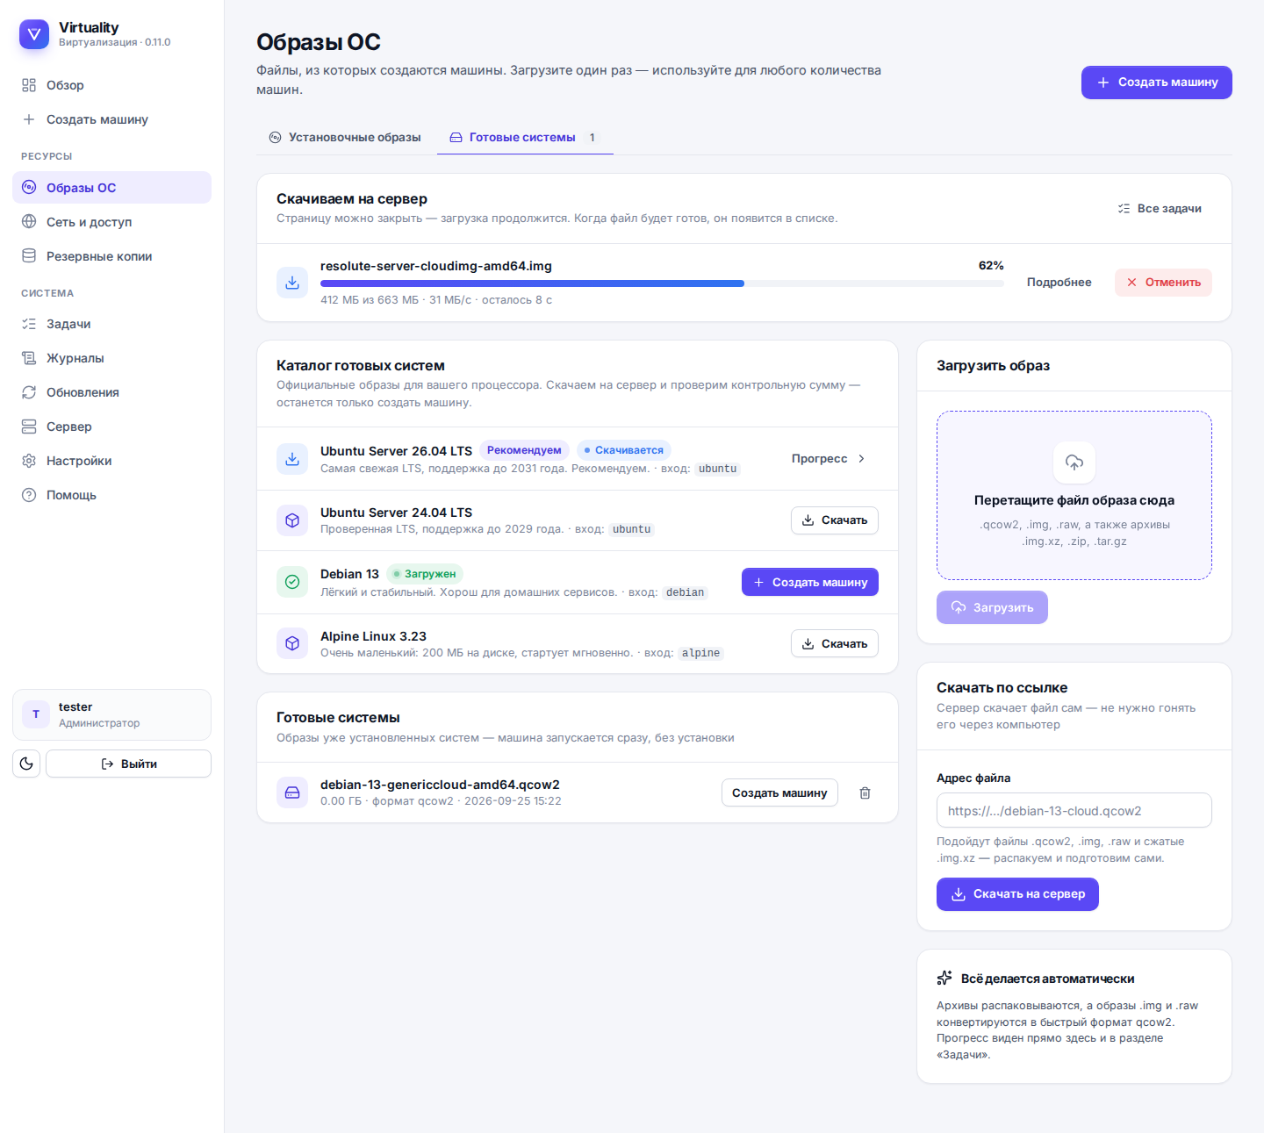Download Alpine Linux 3.23 with Скачать
This screenshot has height=1133, width=1264.
(835, 643)
